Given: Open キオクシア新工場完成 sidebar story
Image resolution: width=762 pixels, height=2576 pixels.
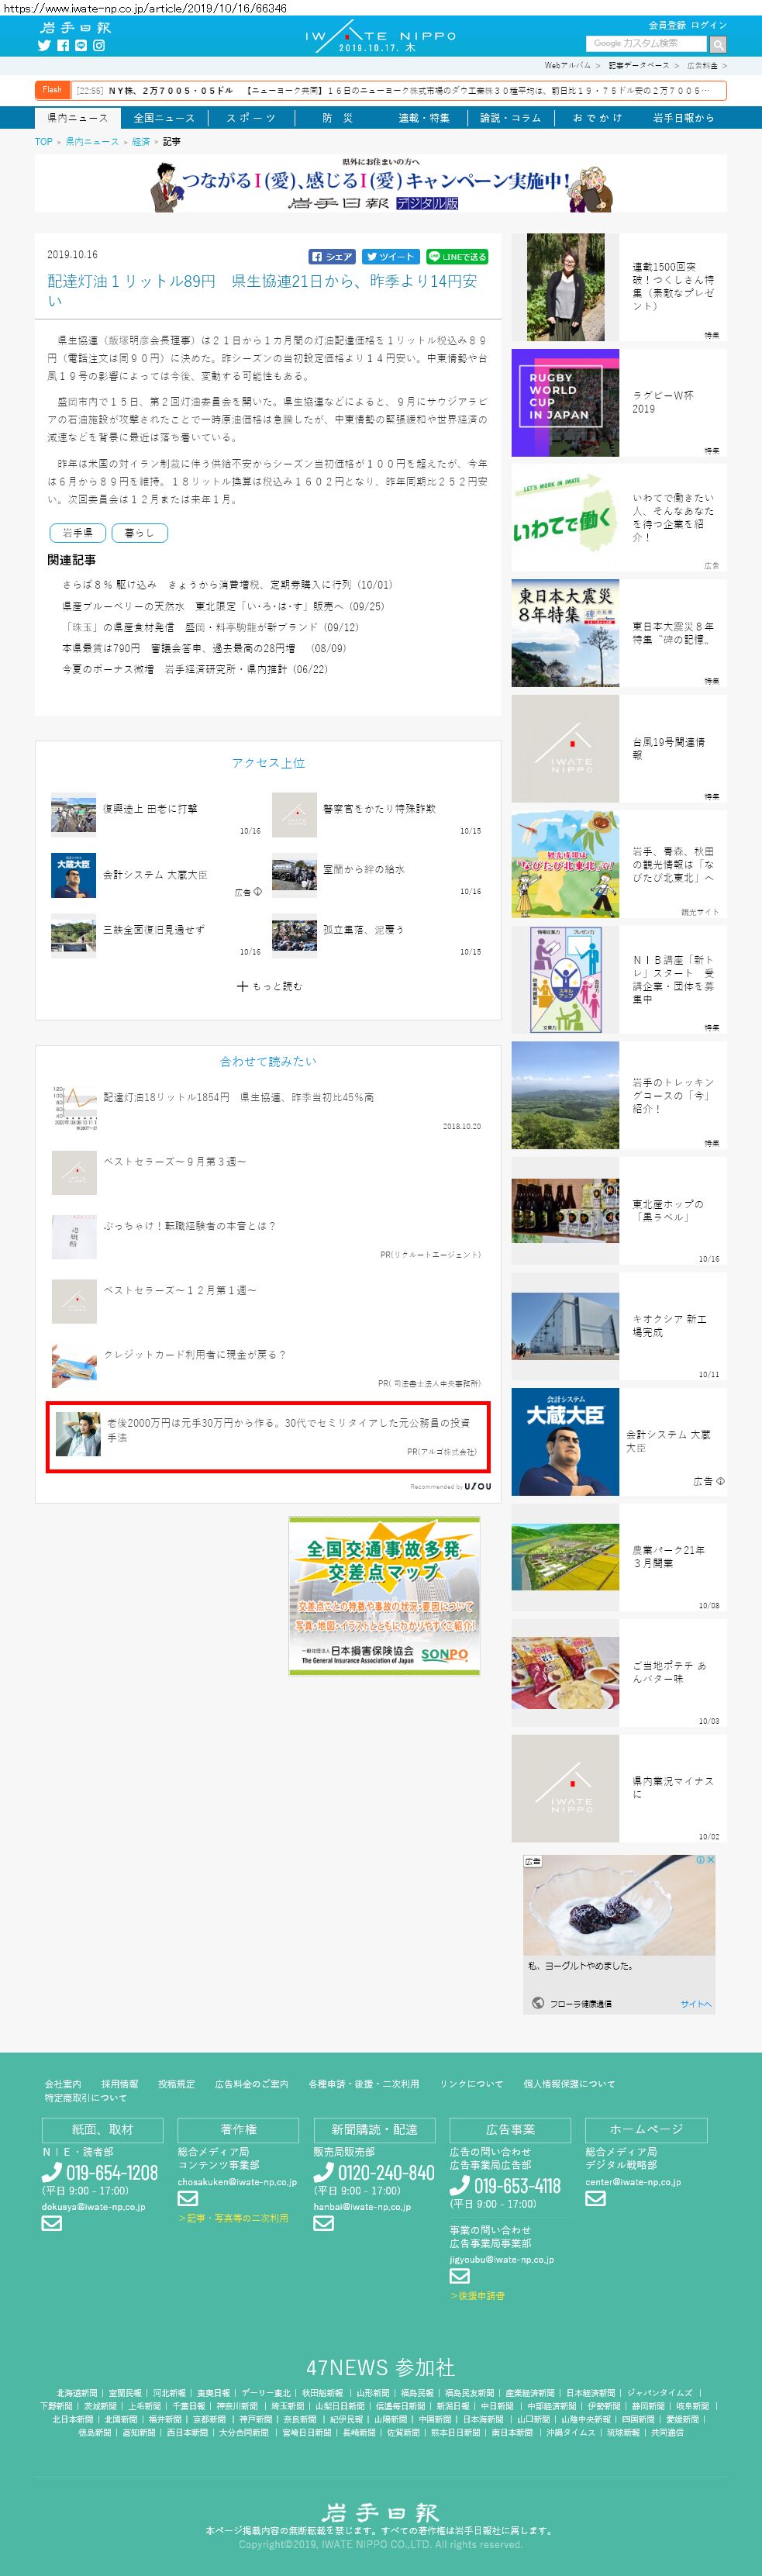Looking at the screenshot, I should [x=619, y=1327].
